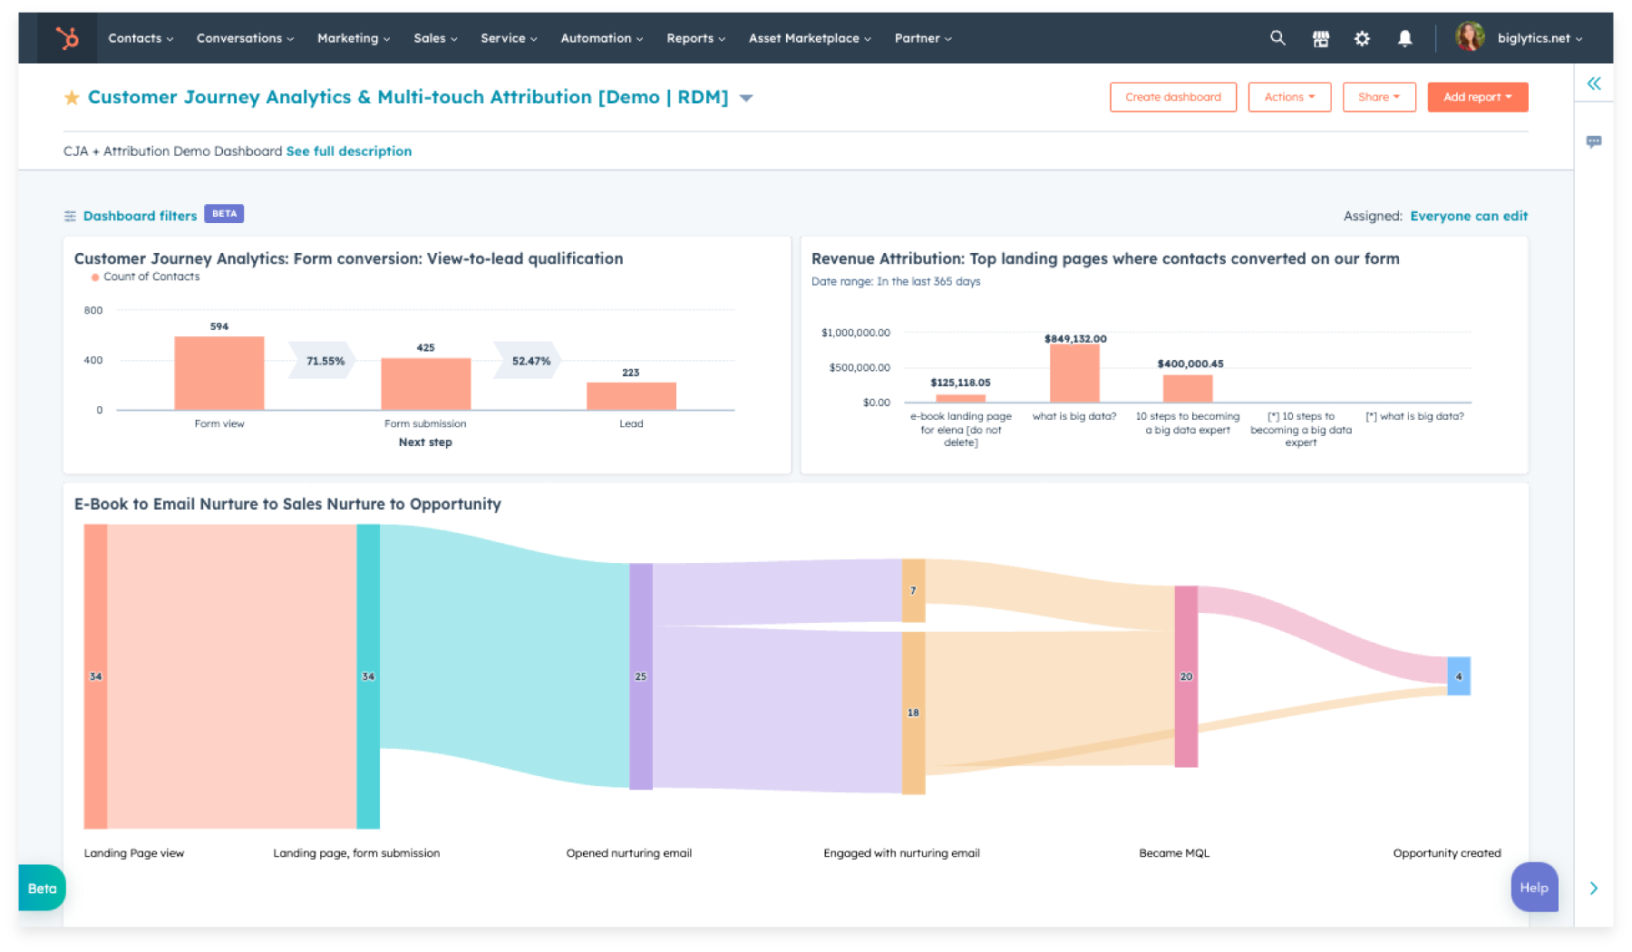Click See full description link
The height and width of the screenshot is (952, 1632).
(x=348, y=151)
